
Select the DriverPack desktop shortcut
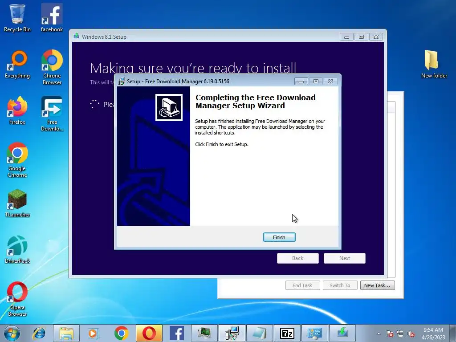coord(17,249)
